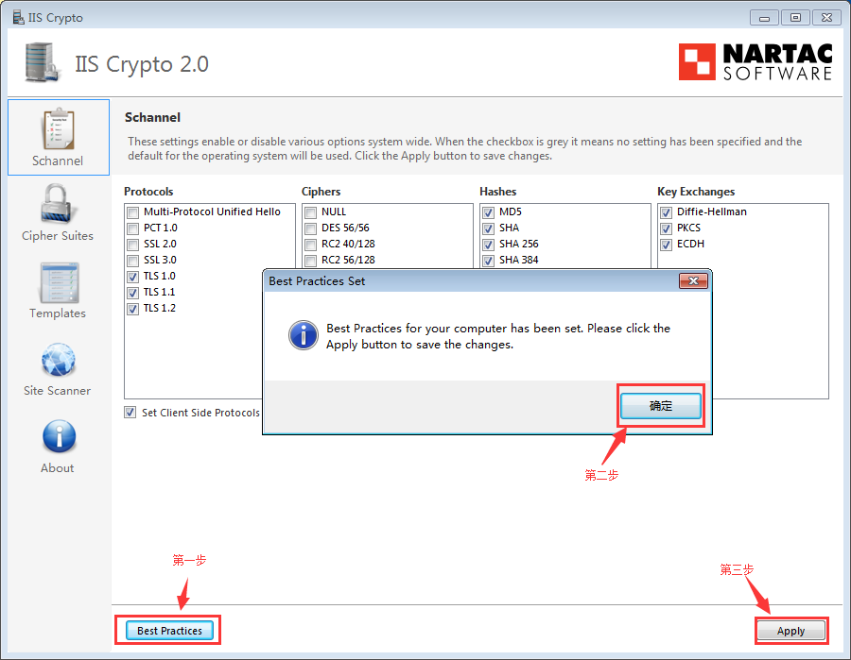Click the Schannel section title text
This screenshot has width=851, height=660.
coord(152,118)
